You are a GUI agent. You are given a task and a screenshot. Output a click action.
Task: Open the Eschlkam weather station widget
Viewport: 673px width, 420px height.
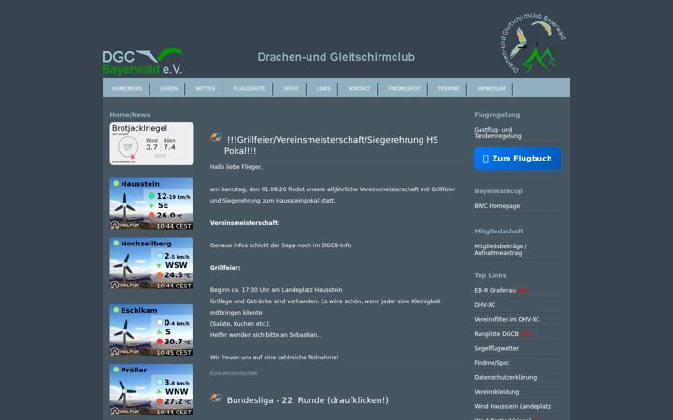151,330
